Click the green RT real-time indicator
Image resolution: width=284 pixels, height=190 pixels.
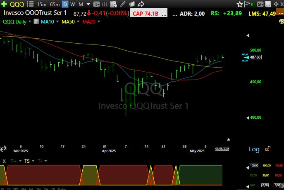pos(253,4)
